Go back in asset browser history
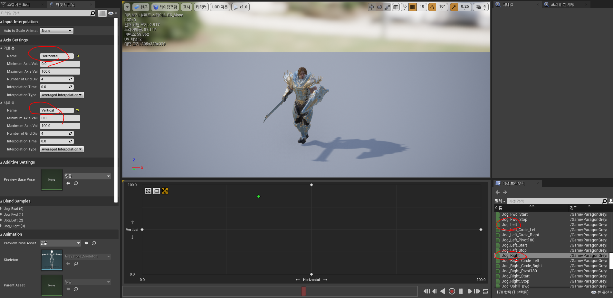This screenshot has height=298, width=613. [498, 192]
